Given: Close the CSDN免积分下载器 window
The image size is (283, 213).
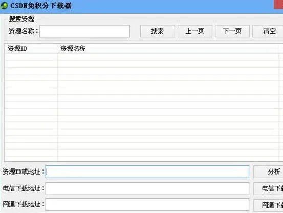Looking at the screenshot, I should click(x=278, y=4).
